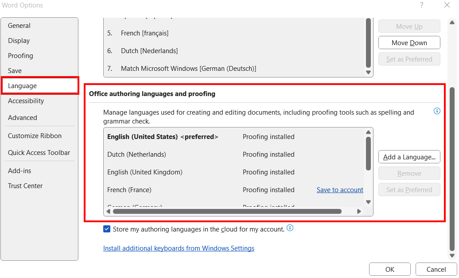This screenshot has height=278, width=459.
Task: Click down arrow of display language list scrollbar
Action: [369, 72]
